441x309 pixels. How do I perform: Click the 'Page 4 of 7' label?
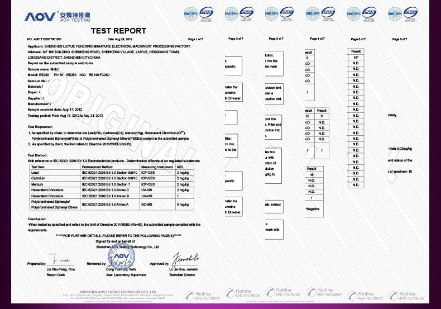(317, 39)
